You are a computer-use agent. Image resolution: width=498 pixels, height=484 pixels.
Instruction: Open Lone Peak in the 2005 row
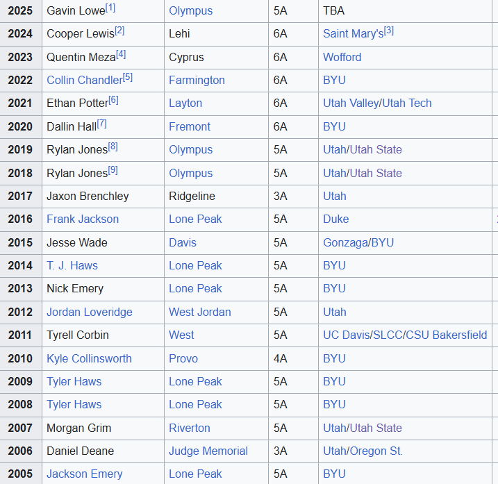tap(195, 474)
